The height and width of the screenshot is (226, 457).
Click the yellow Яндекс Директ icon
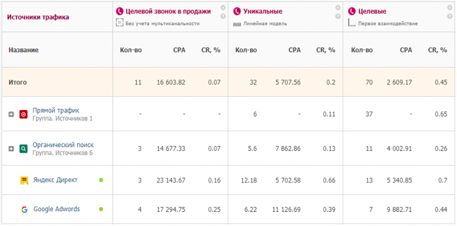(x=23, y=180)
